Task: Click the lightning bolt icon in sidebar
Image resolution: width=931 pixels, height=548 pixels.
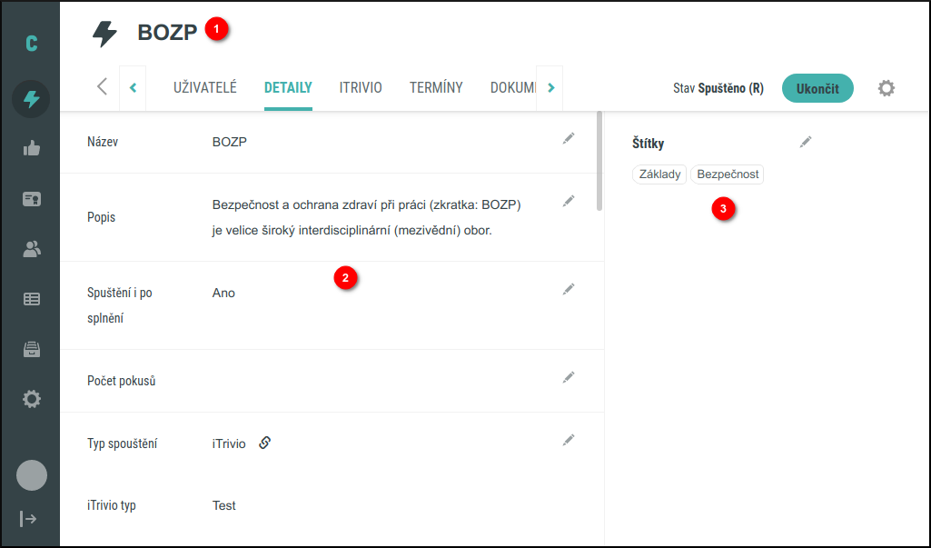Action: (x=31, y=99)
